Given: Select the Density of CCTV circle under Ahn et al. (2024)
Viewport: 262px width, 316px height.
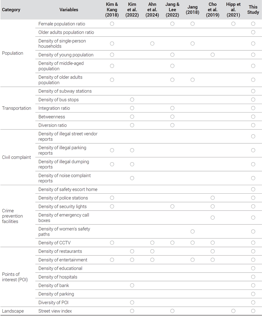Looking at the screenshot, I should (152, 243).
